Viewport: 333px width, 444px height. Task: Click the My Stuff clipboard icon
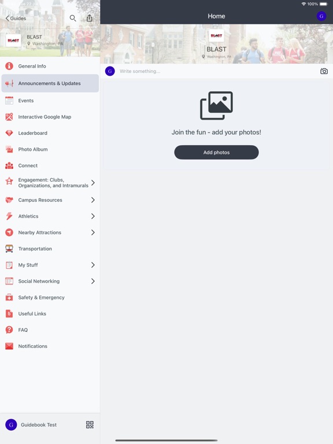(x=9, y=265)
